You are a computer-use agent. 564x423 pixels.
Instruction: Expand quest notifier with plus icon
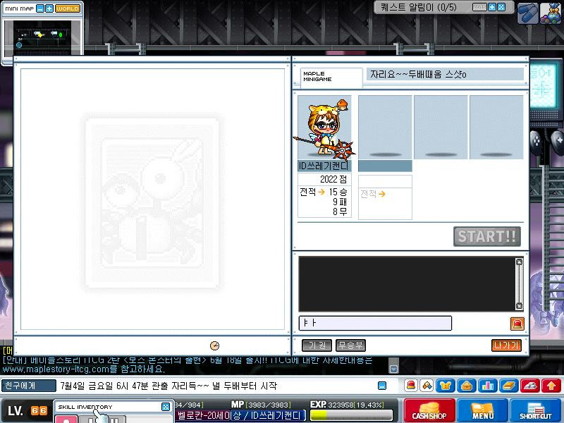tap(492, 7)
